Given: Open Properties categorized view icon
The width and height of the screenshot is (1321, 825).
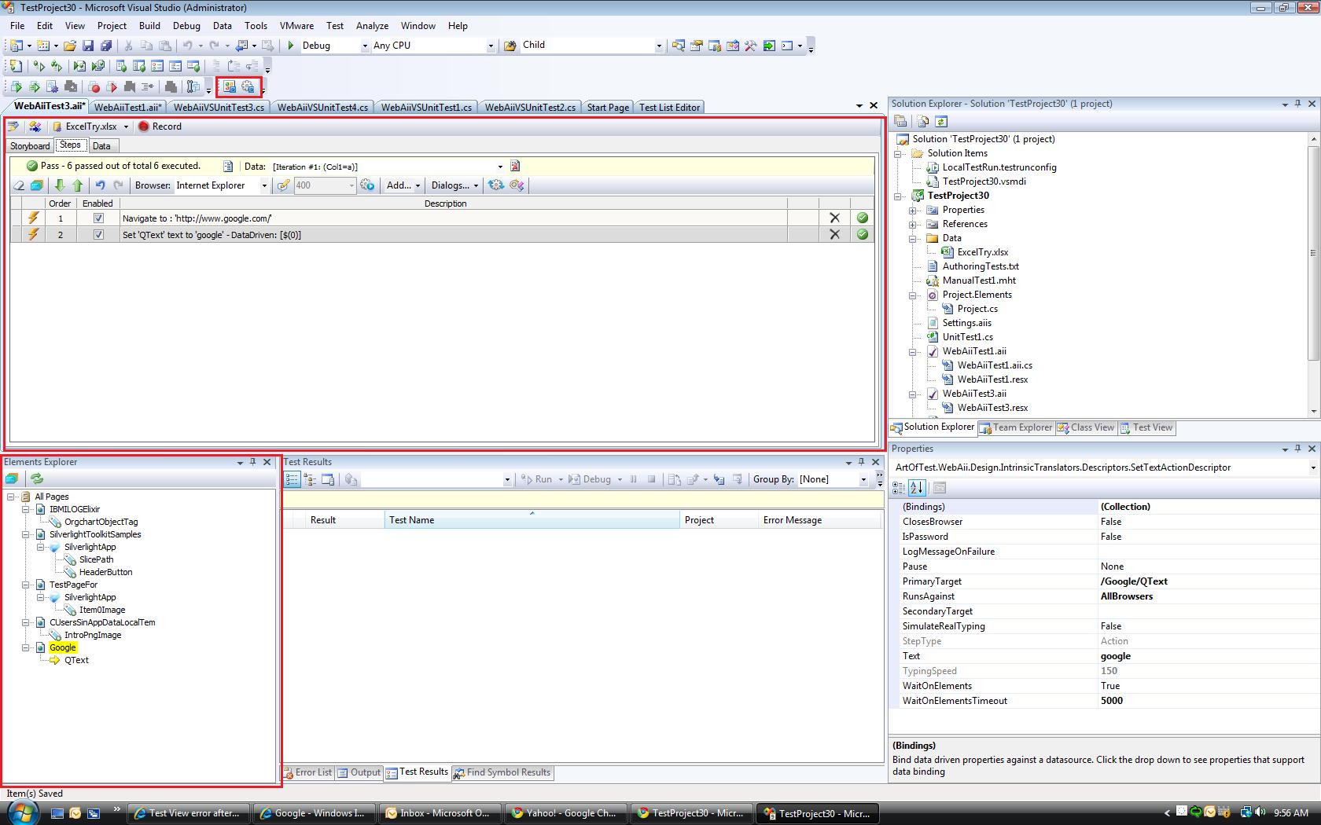Looking at the screenshot, I should point(899,488).
